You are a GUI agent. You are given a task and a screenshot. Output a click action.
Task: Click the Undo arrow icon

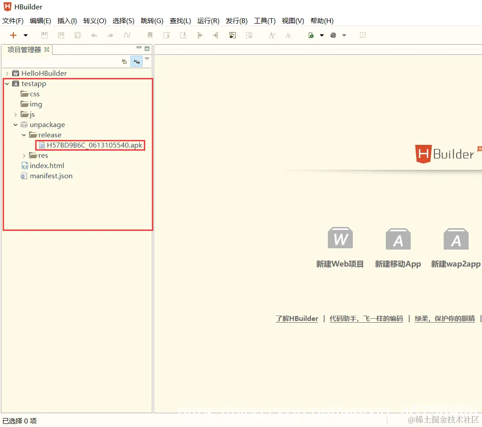pos(94,35)
